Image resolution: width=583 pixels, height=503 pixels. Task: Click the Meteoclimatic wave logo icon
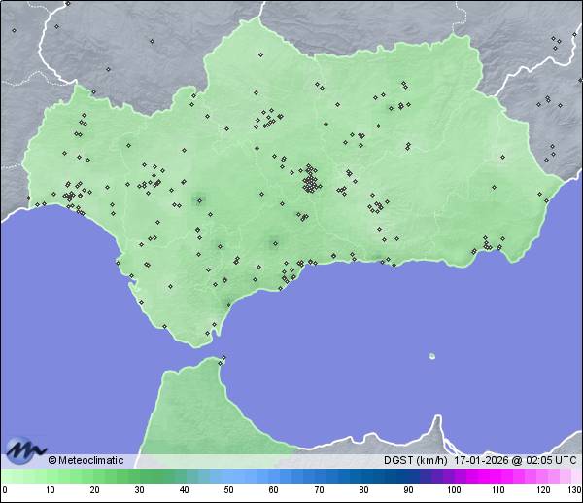click(x=23, y=449)
